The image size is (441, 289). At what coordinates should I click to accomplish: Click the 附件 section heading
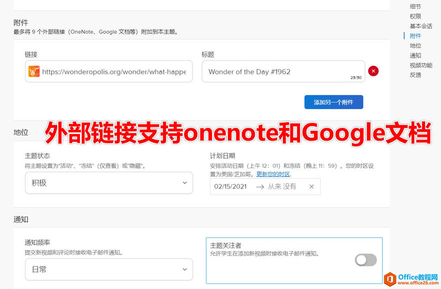[x=21, y=22]
